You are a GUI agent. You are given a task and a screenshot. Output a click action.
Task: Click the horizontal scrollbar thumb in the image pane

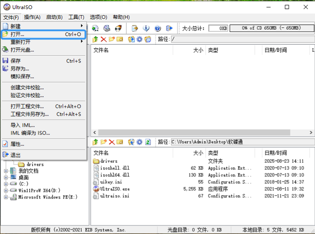(194, 133)
